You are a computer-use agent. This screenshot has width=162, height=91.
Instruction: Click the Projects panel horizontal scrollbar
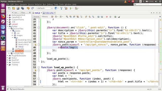16,86
